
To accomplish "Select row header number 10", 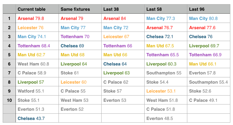I will tap(9, 100).
